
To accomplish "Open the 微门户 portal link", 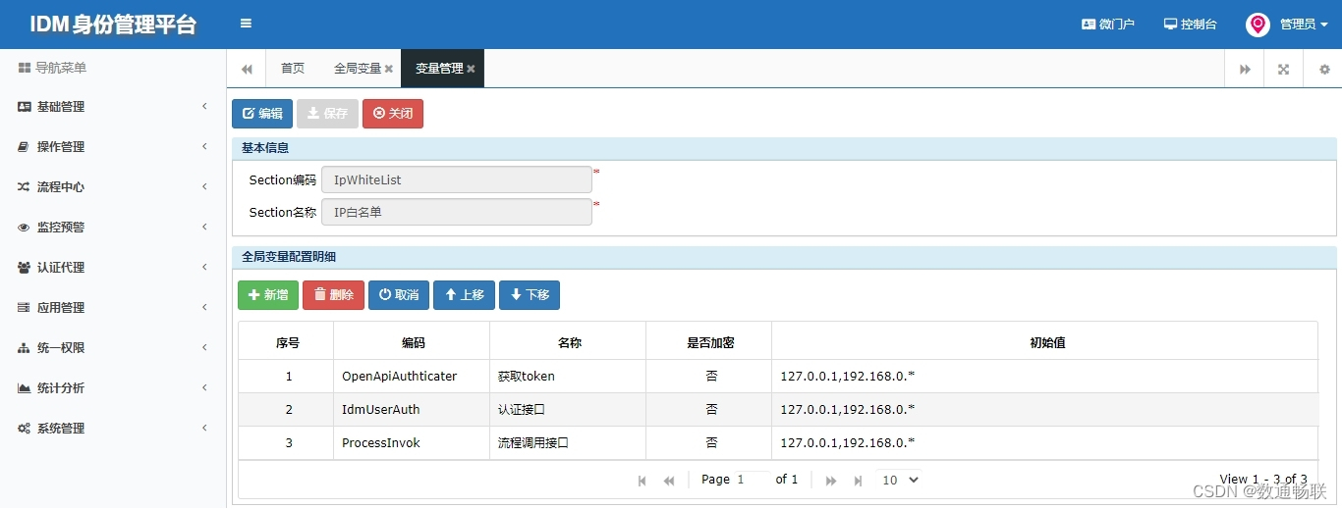I will (x=1108, y=25).
